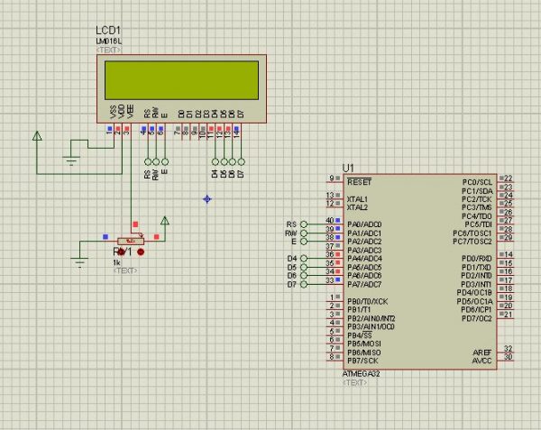Select the E terminal circle beside ATMEGA32 pin 38

click(304, 242)
